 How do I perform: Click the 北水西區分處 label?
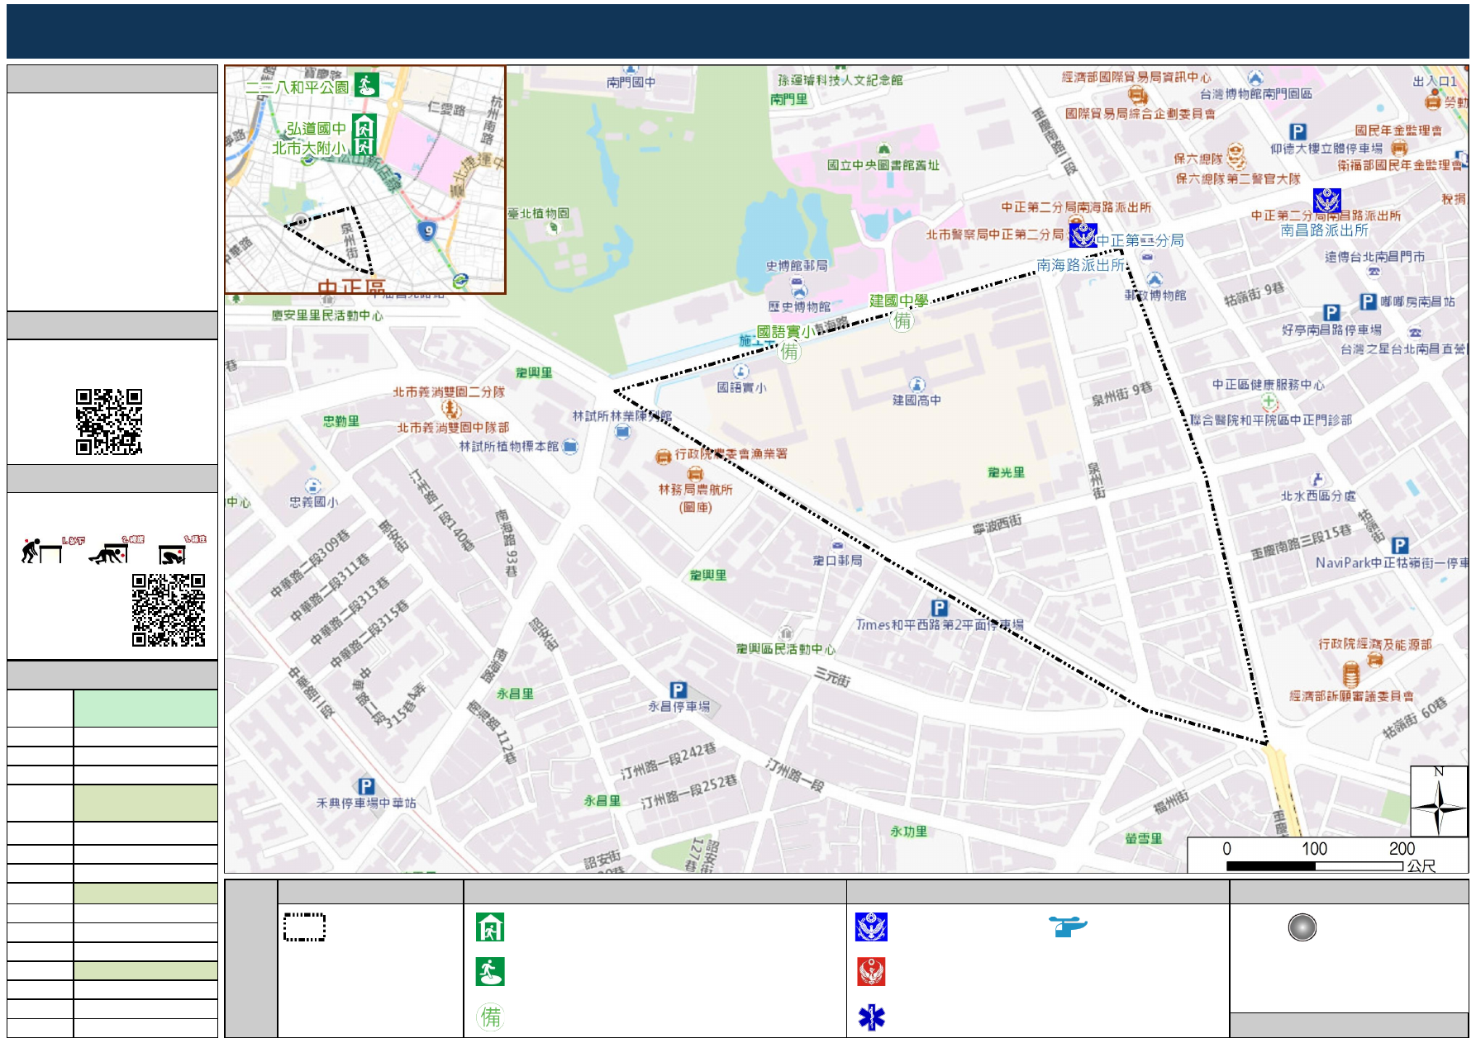(x=1318, y=495)
